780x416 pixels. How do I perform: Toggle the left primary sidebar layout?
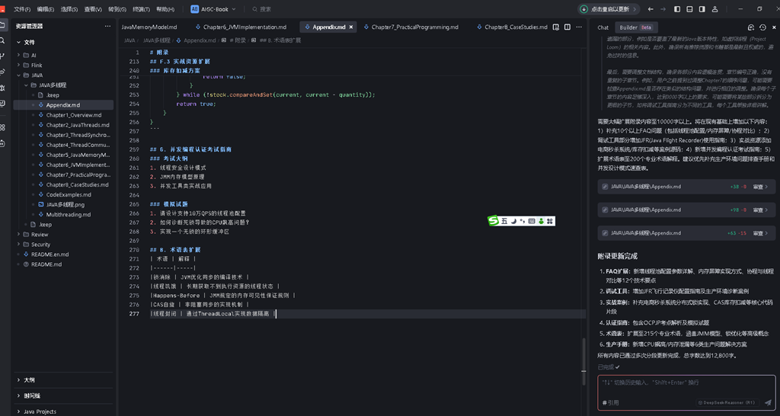(x=677, y=9)
